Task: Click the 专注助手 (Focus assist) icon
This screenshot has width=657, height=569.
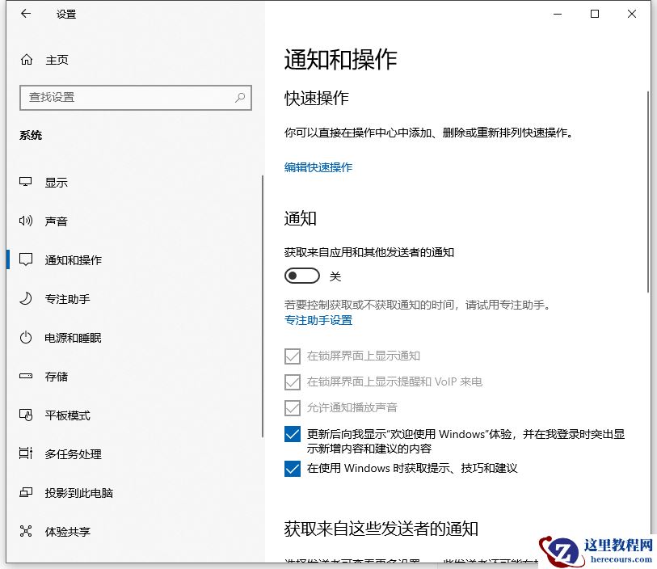Action: 25,299
